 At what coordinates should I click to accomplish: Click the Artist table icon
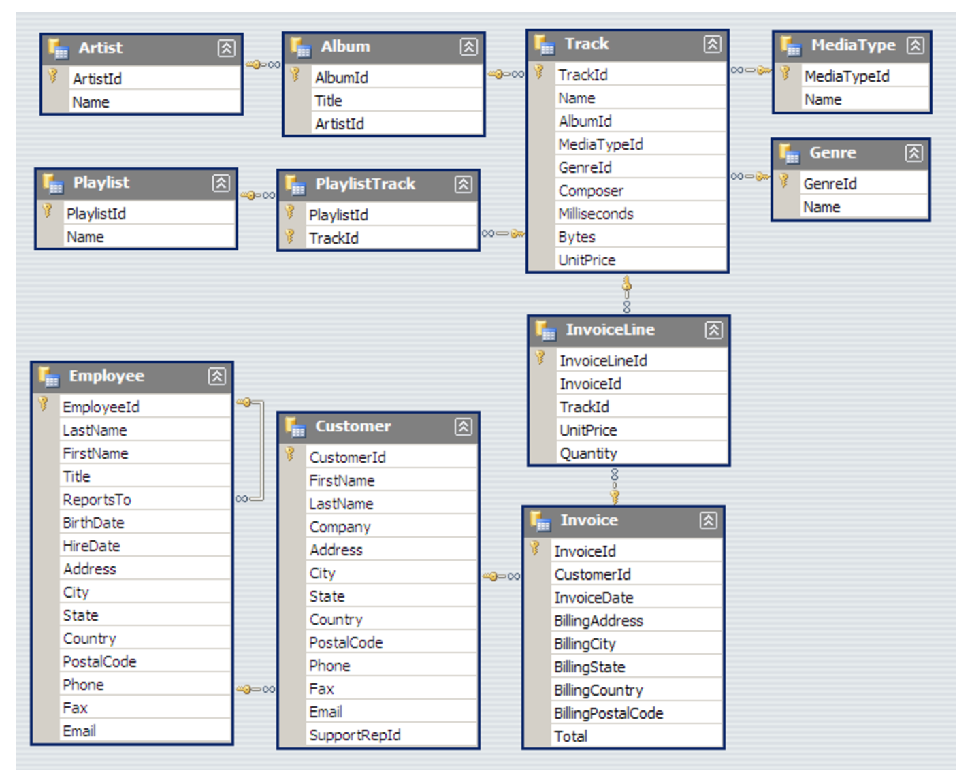pyautogui.click(x=59, y=48)
